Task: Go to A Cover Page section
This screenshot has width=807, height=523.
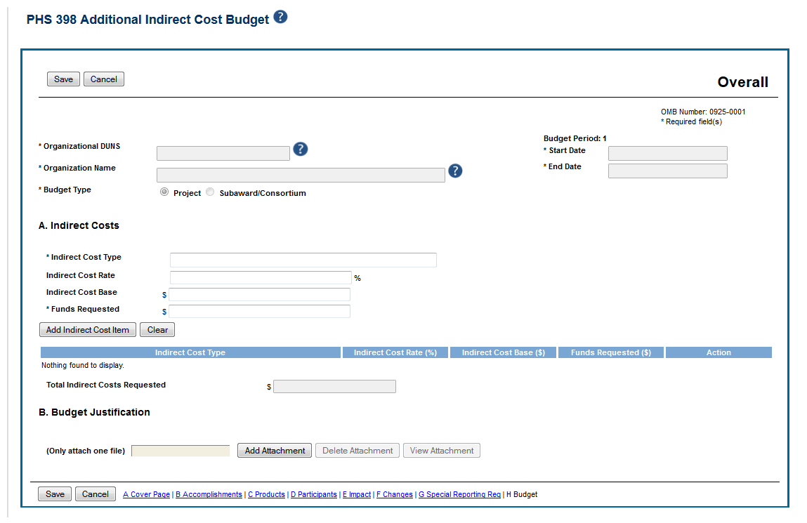Action: [x=146, y=495]
